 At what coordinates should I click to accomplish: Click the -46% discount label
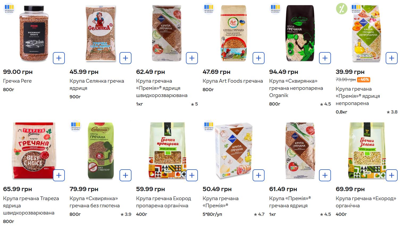(x=363, y=79)
